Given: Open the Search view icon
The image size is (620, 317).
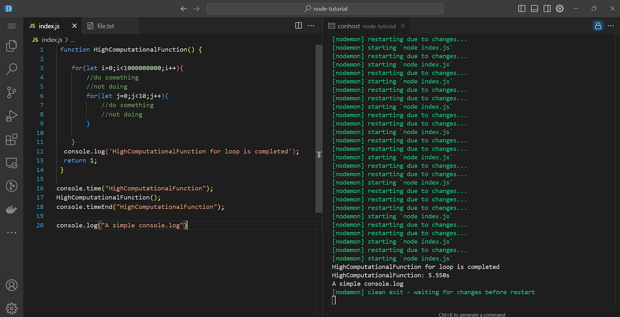Looking at the screenshot, I should click(x=12, y=69).
